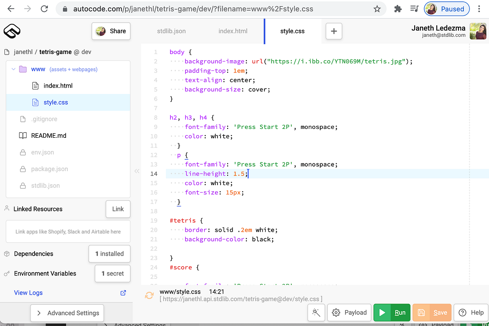Click the bookmark star in the address bar
The width and height of the screenshot is (489, 326).
pyautogui.click(x=377, y=8)
